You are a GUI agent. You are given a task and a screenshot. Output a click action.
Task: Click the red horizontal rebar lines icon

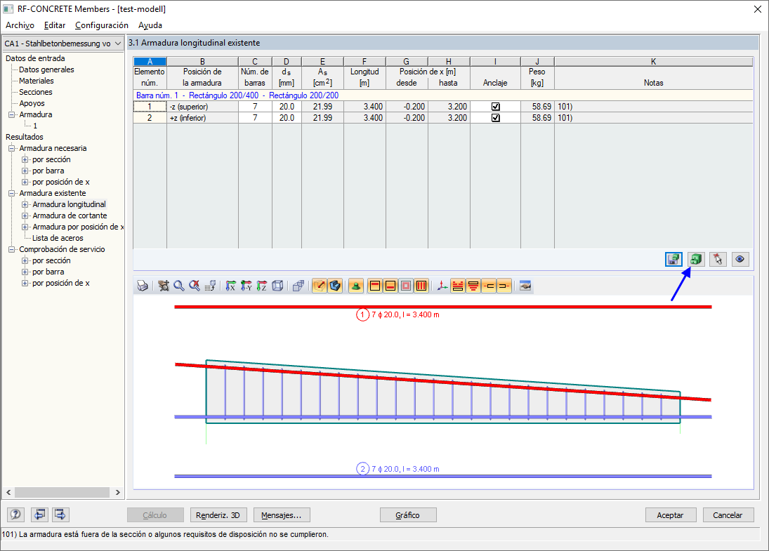click(458, 286)
